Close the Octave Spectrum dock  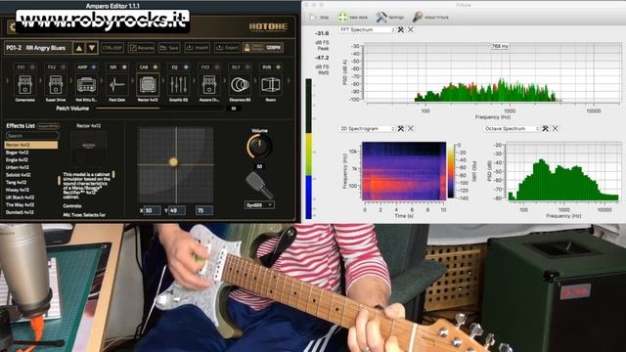(x=555, y=128)
